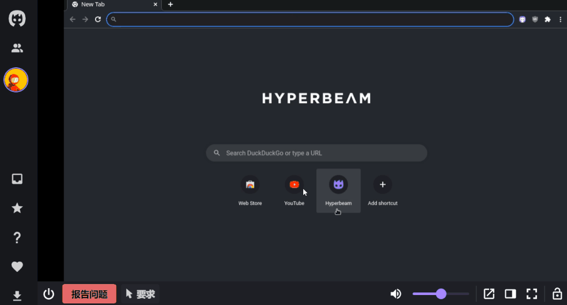Open the Web Store shortcut
This screenshot has width=567, height=305.
(x=250, y=191)
